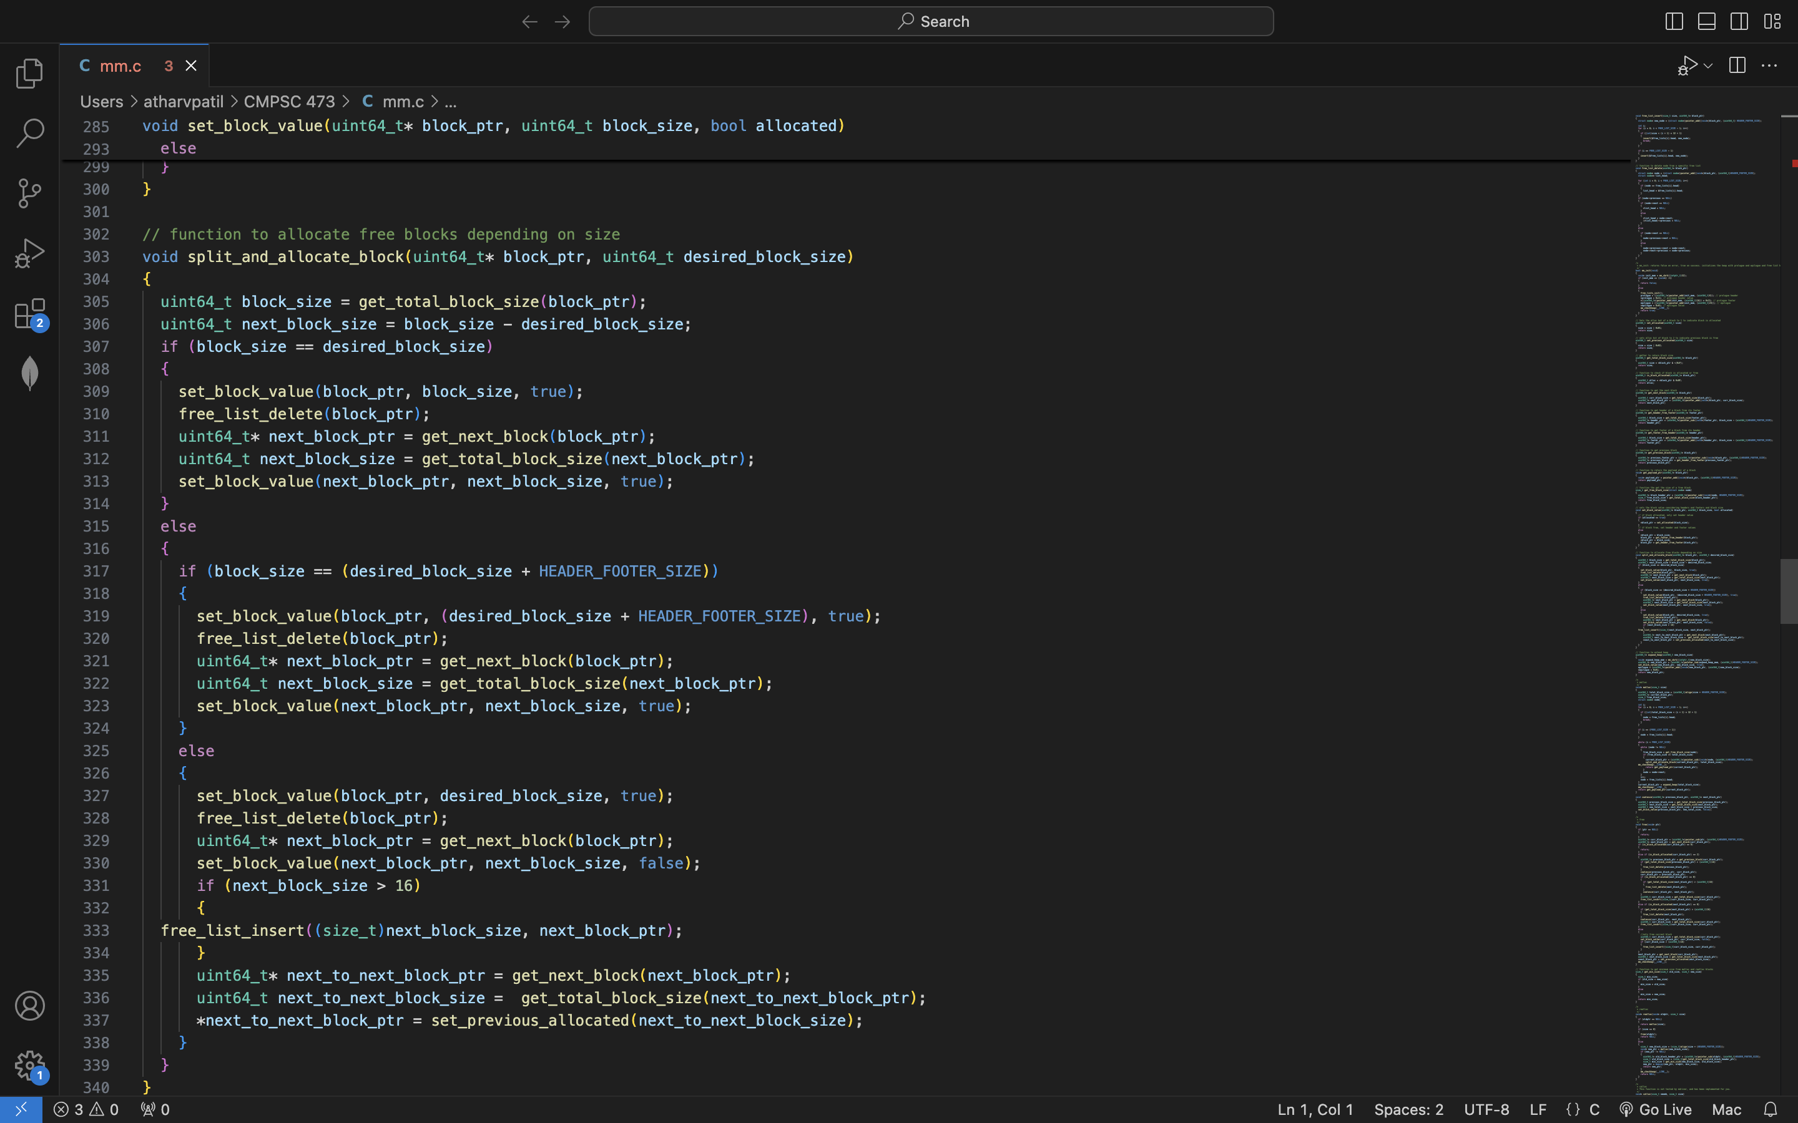Toggle the secondary side bar layout
The image size is (1798, 1123).
tap(1739, 22)
